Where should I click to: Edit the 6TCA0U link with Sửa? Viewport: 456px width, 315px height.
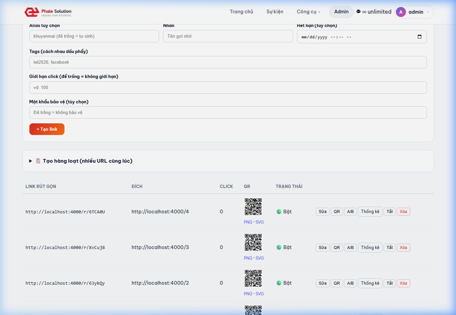(323, 212)
